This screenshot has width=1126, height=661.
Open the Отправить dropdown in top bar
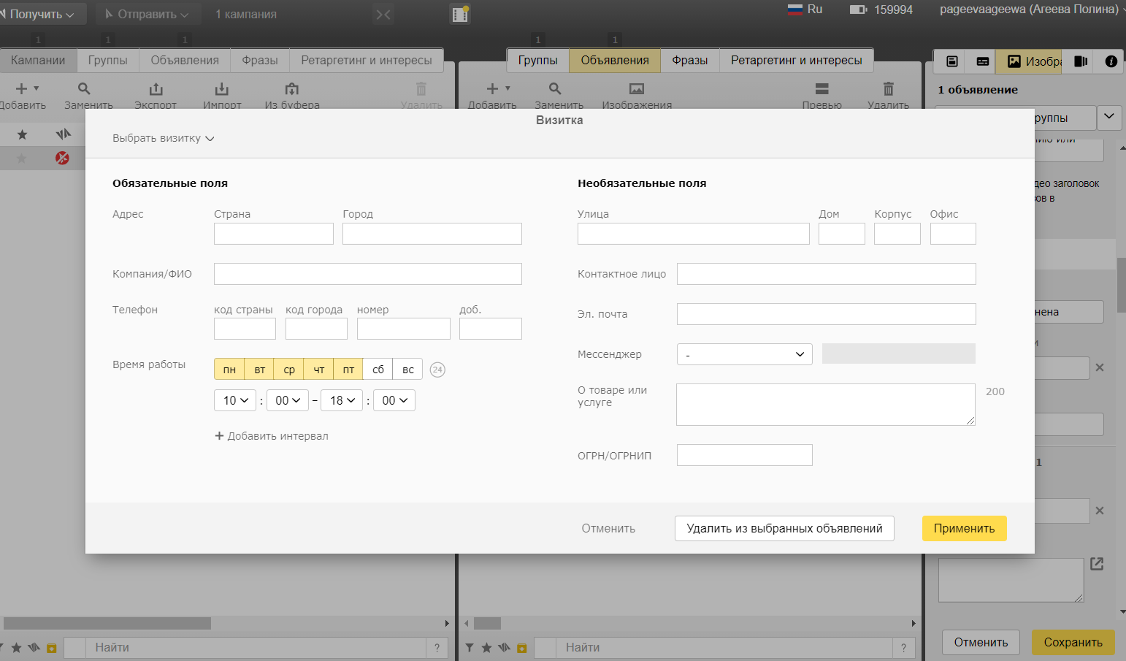click(x=147, y=14)
